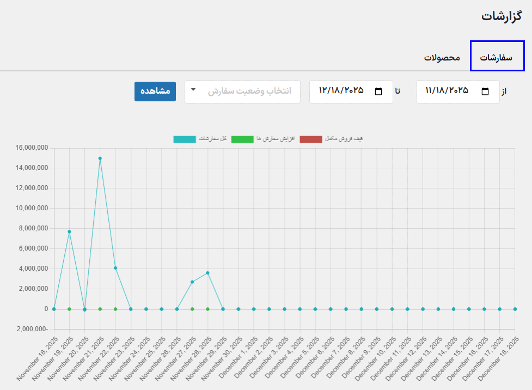
Task: Click the 'گزارشات' page heading
Action: 502,16
